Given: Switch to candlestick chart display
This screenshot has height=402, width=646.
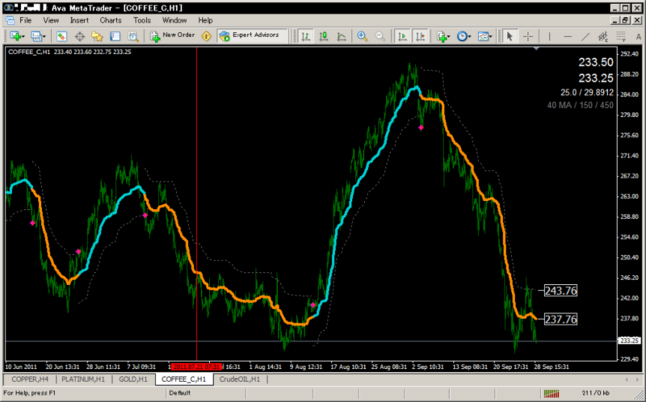Looking at the screenshot, I should 323,36.
